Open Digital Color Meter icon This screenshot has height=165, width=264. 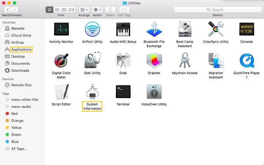(61, 61)
